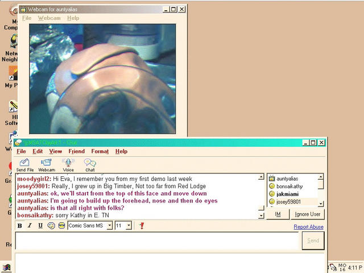Click bonsaikathy's "sorry Kathy in E. TN" line
Image resolution: width=364 pixels, height=273 pixels.
pos(63,215)
